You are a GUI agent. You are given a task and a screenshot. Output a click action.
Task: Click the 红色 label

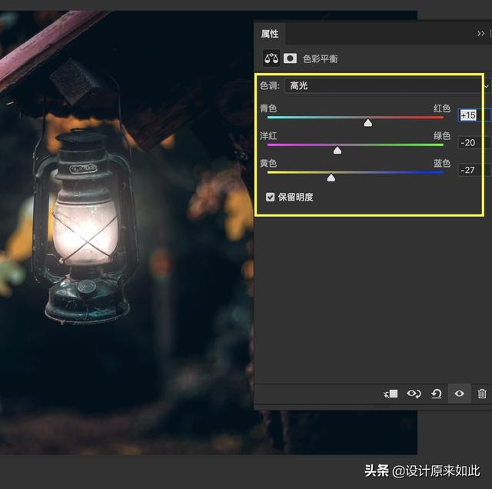pyautogui.click(x=442, y=108)
